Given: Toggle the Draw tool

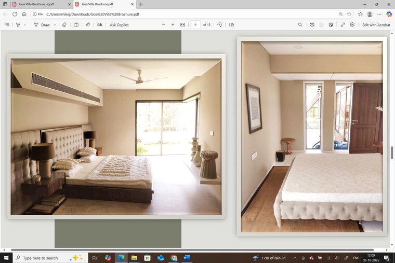Looking at the screenshot, I should point(42,24).
